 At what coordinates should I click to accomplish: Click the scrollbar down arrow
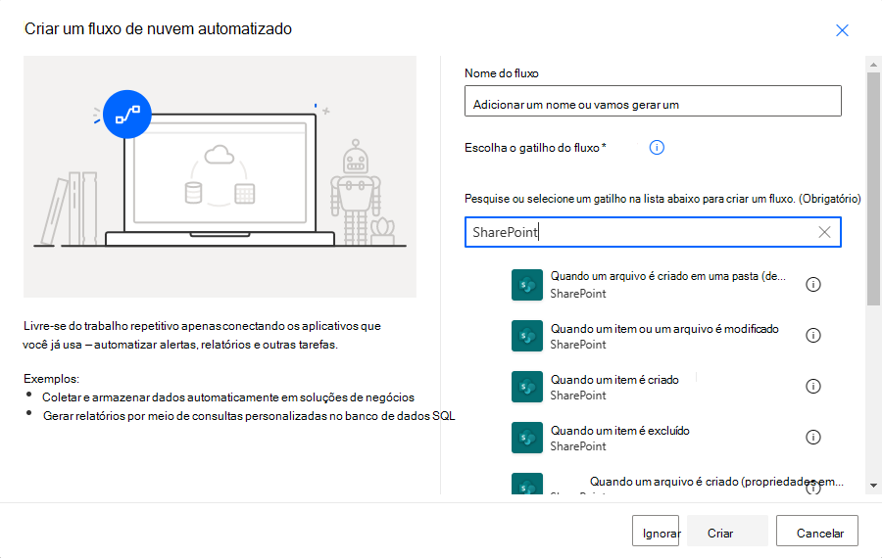click(873, 486)
